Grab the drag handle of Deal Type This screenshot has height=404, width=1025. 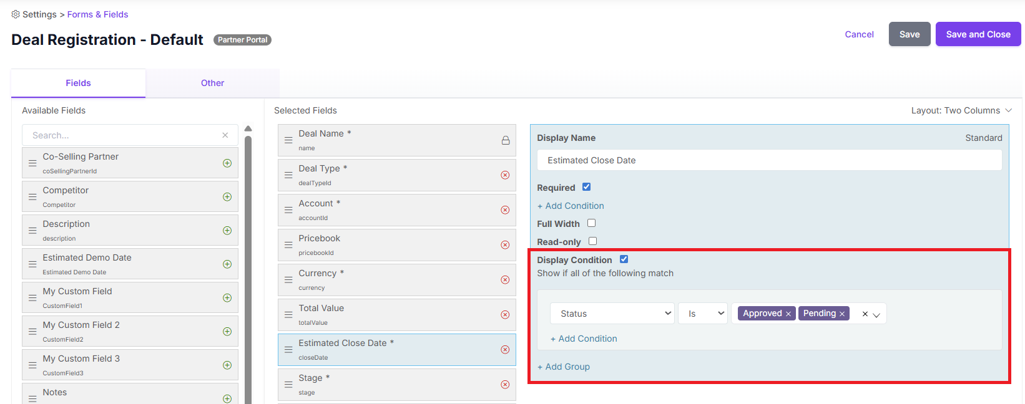point(288,175)
